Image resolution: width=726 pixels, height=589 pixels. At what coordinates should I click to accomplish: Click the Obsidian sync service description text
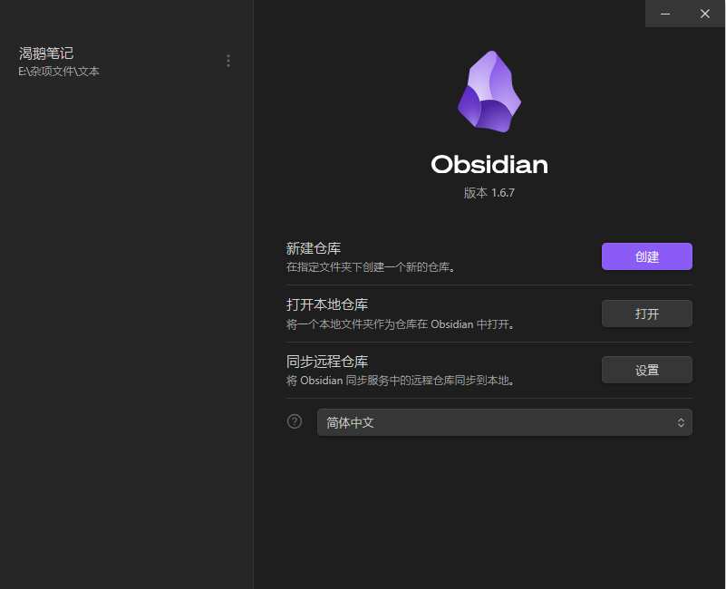pyautogui.click(x=400, y=381)
